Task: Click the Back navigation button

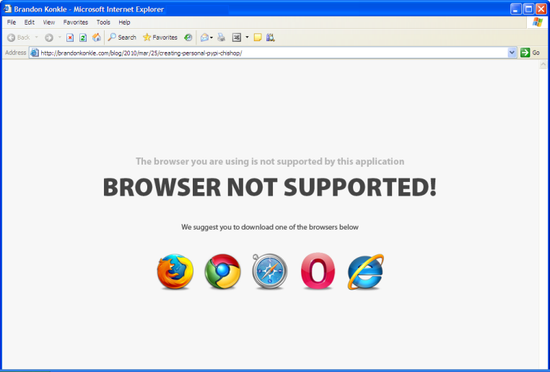Action: pyautogui.click(x=19, y=38)
